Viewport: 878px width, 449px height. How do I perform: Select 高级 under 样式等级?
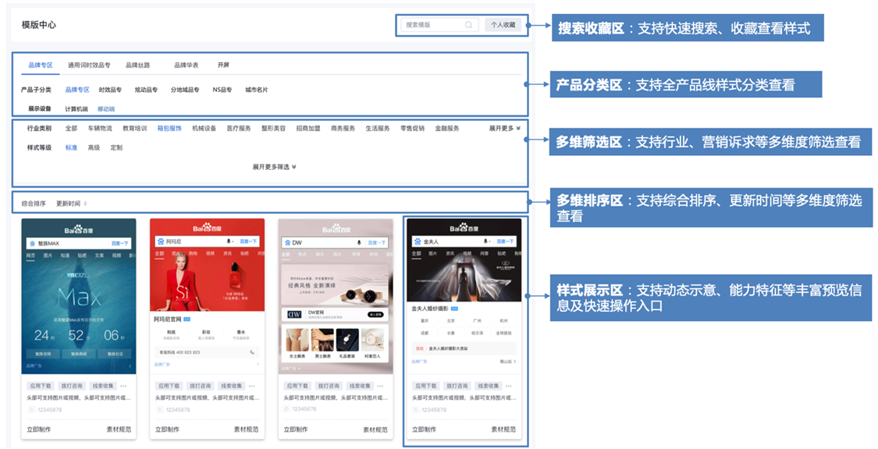click(x=94, y=147)
